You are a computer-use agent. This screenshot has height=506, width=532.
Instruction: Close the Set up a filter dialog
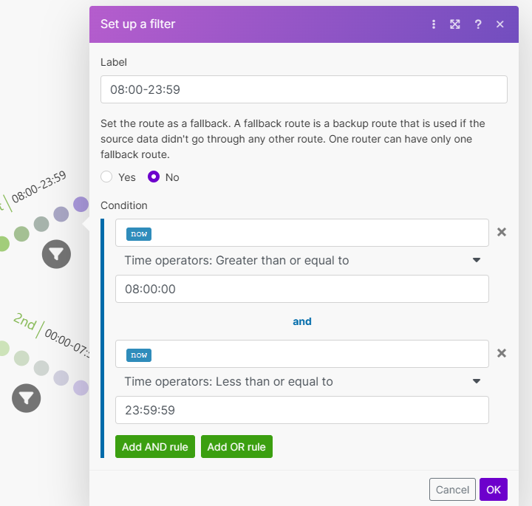(500, 24)
